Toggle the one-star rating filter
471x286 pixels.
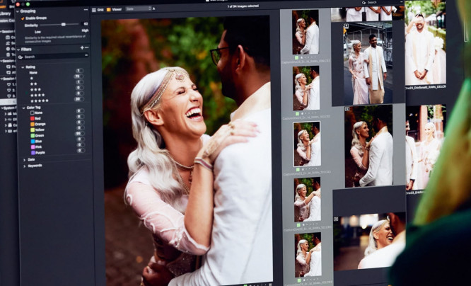coord(78,76)
